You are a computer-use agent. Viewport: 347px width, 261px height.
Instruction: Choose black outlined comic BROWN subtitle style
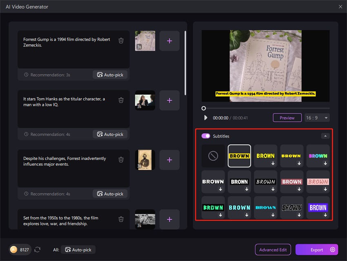pyautogui.click(x=291, y=208)
